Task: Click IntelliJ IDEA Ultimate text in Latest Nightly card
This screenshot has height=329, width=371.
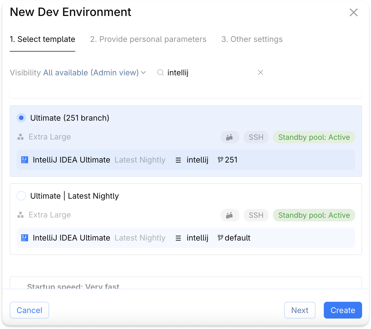Action: [71, 238]
